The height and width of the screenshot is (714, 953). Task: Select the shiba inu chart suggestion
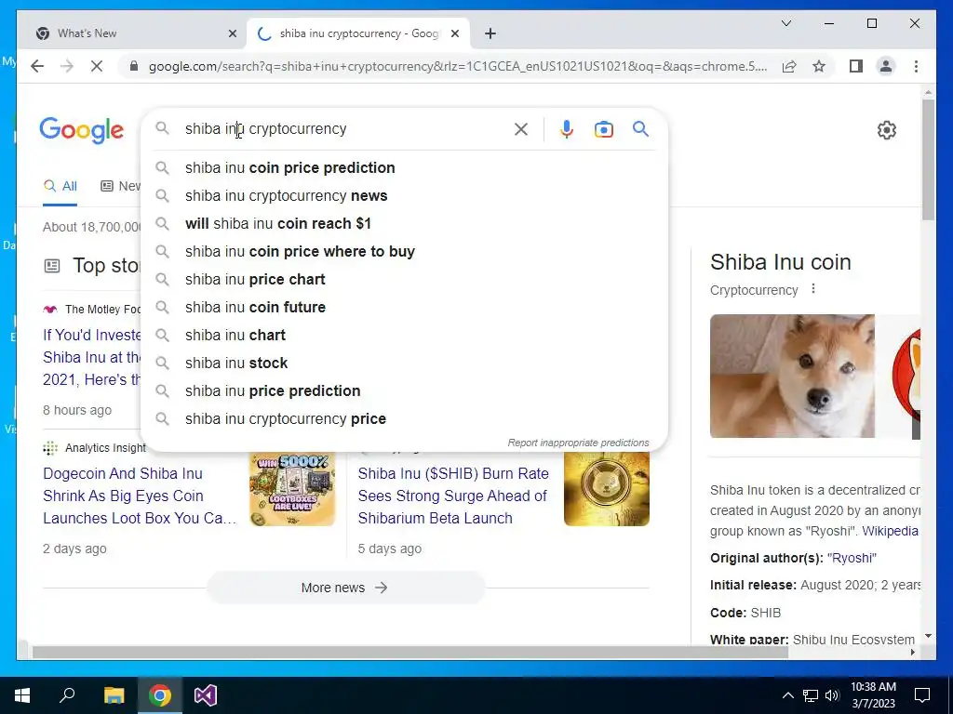[x=404, y=335]
